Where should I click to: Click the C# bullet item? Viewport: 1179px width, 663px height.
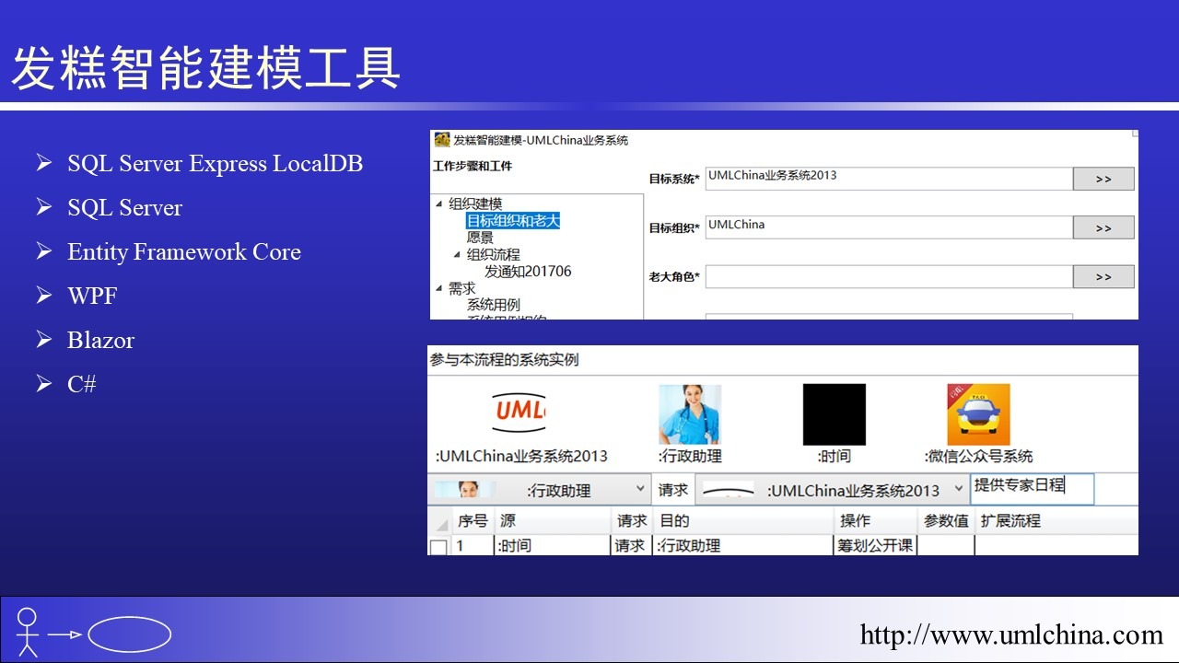coord(82,385)
